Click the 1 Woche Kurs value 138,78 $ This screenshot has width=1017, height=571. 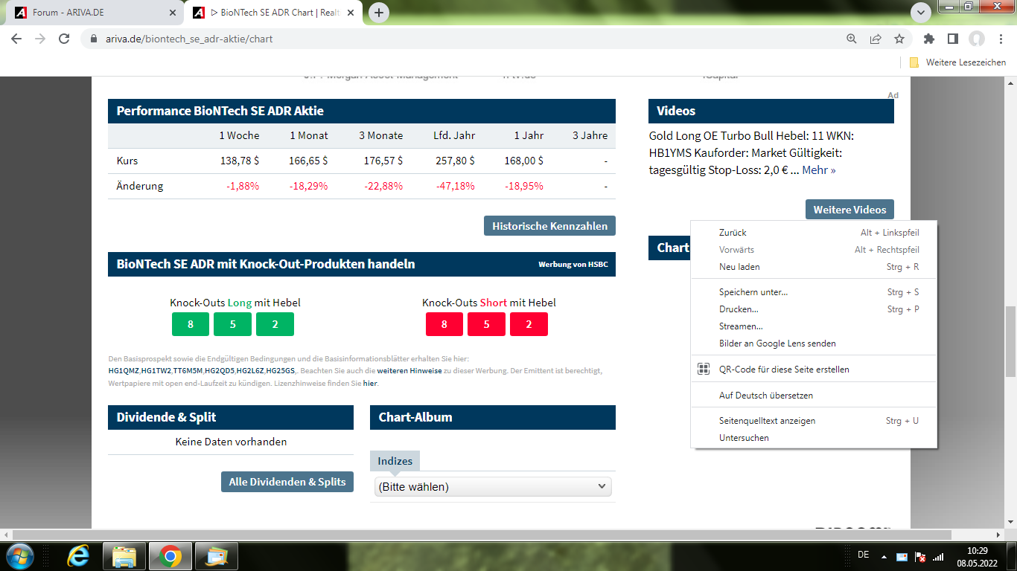click(x=240, y=161)
